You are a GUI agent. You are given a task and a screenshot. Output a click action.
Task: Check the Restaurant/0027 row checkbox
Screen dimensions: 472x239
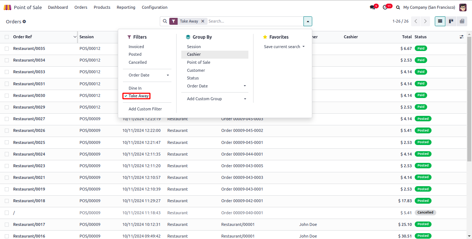[x=7, y=119]
